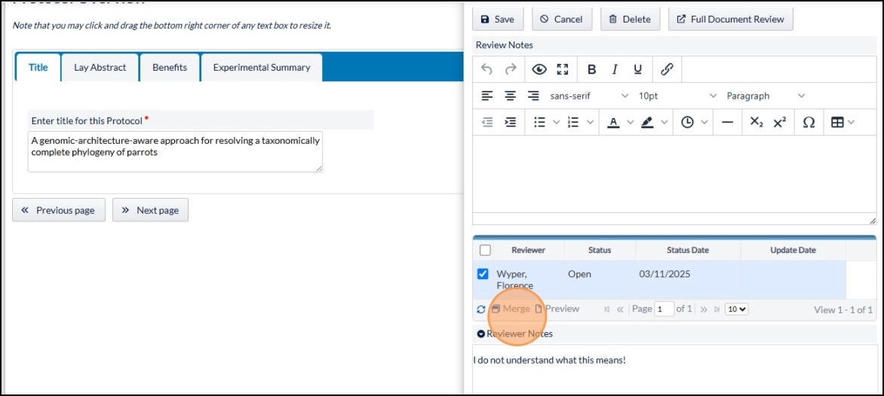884x396 pixels.
Task: Insert a numbered list
Action: (572, 122)
